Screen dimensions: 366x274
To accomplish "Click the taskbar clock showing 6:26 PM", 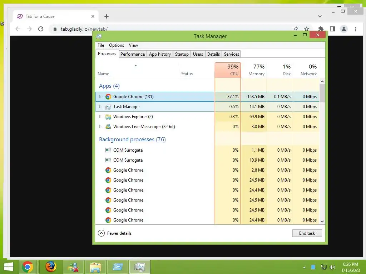I will click(x=350, y=267).
